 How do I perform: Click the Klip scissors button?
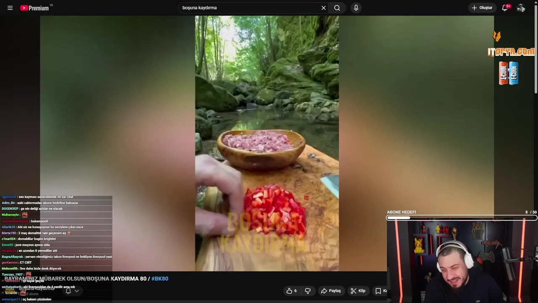point(358,291)
